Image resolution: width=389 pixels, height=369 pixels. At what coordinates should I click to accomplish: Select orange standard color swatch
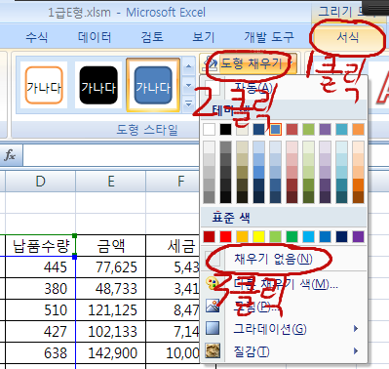(242, 237)
